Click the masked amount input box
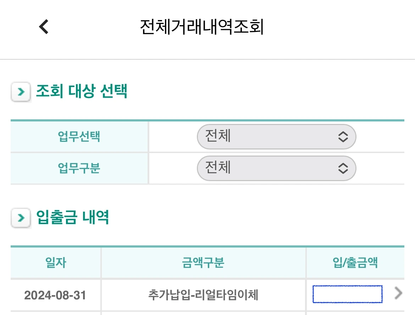The image size is (415, 315). point(347,294)
